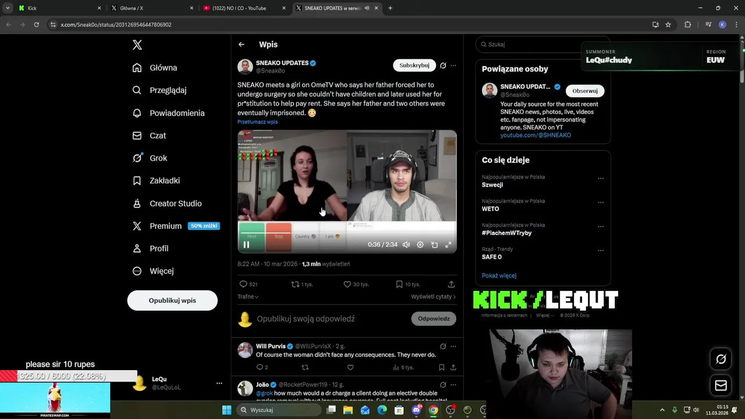Open Grok icon on João's comment

coord(443,385)
